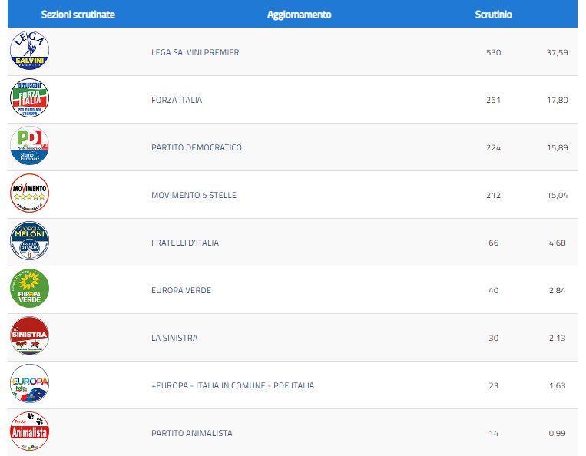Click the MOVIMENTO 5 STELLE name
Viewport: 586px width, 456px height.
[x=194, y=196]
